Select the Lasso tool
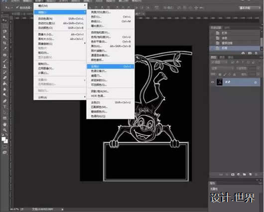The image size is (264, 212). (x=4, y=31)
